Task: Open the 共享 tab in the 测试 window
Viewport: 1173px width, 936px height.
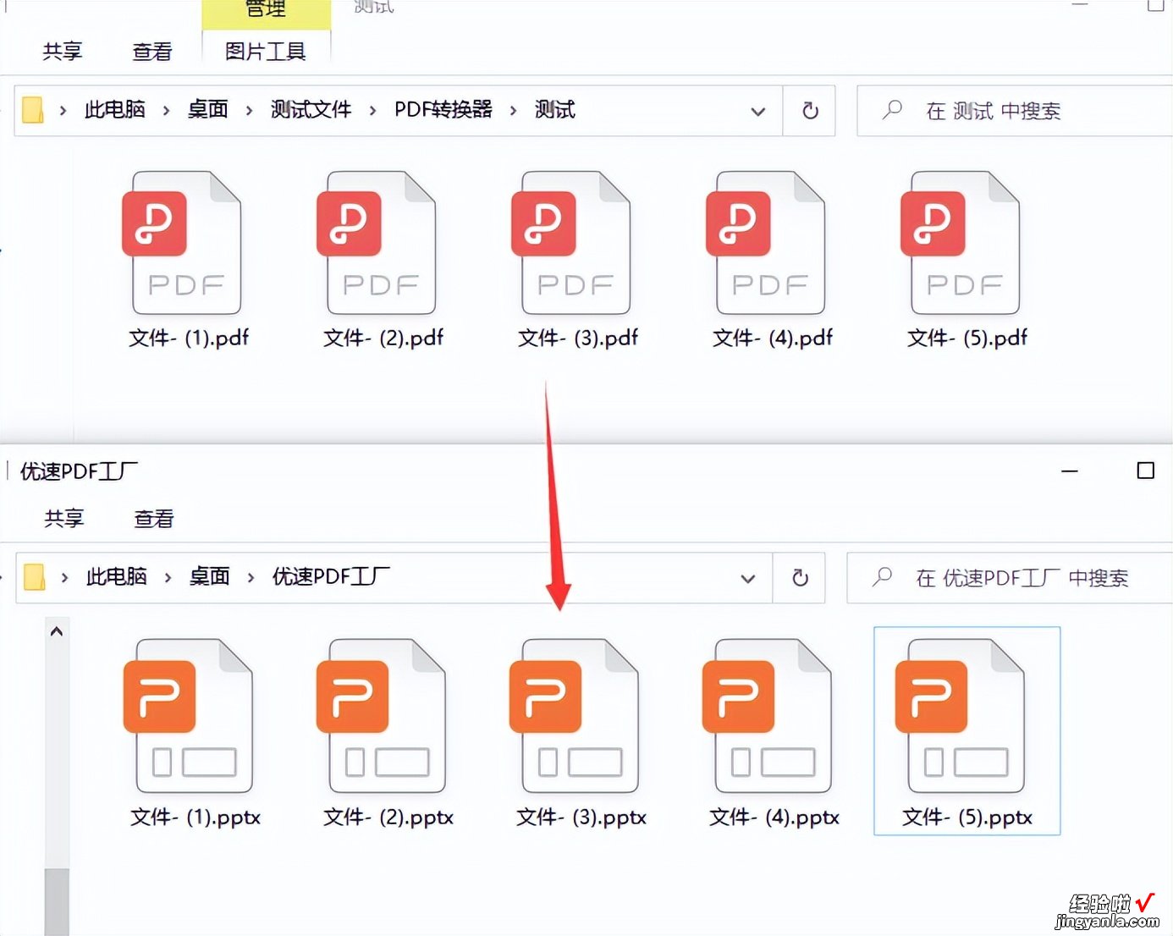Action: (63, 52)
